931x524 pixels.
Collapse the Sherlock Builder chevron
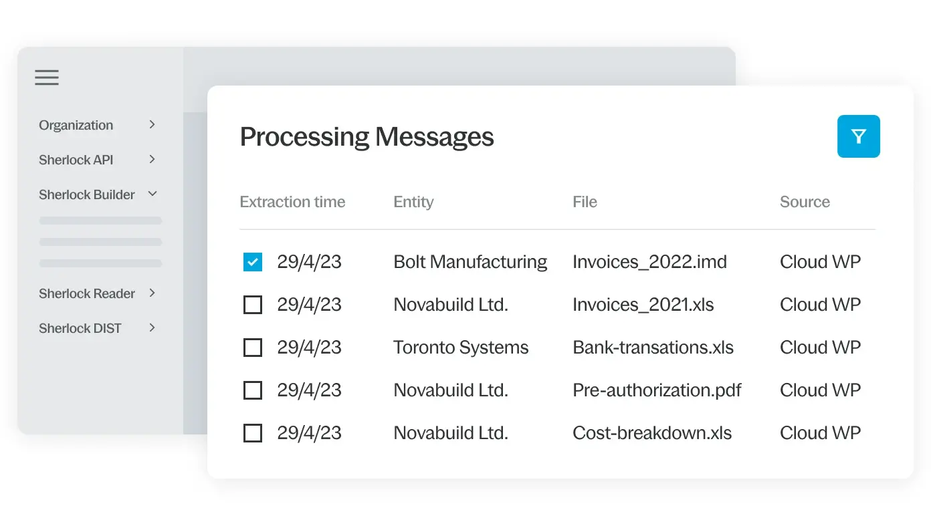coord(152,194)
